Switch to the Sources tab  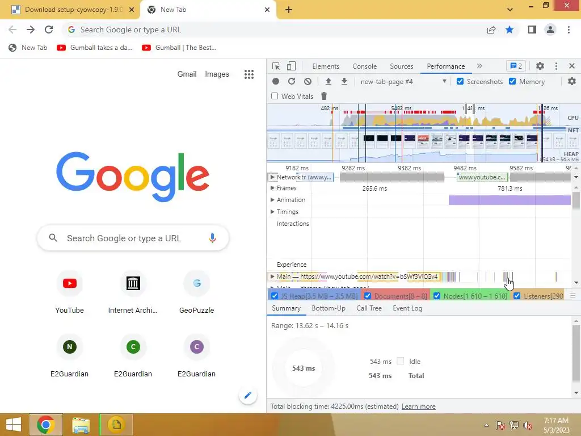tap(401, 66)
